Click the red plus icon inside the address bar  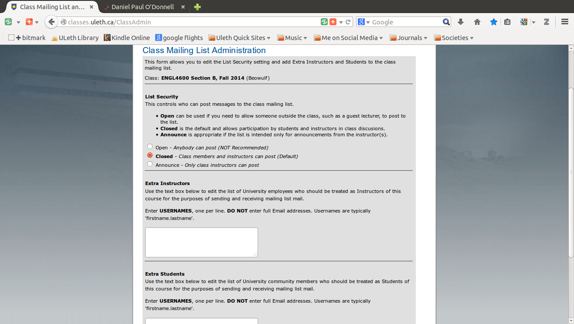(x=333, y=22)
